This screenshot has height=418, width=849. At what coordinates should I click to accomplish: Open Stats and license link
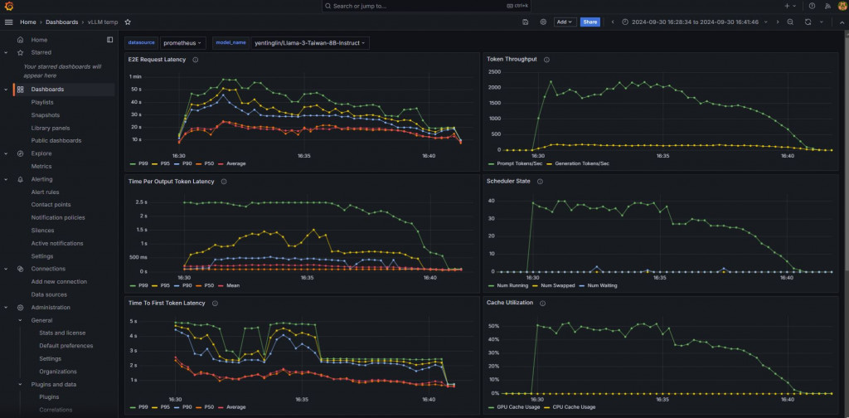(62, 333)
